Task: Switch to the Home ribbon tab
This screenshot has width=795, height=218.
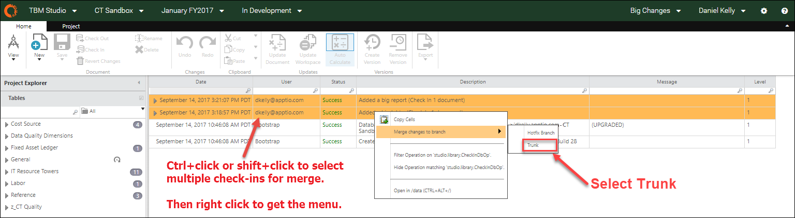Action: [24, 26]
